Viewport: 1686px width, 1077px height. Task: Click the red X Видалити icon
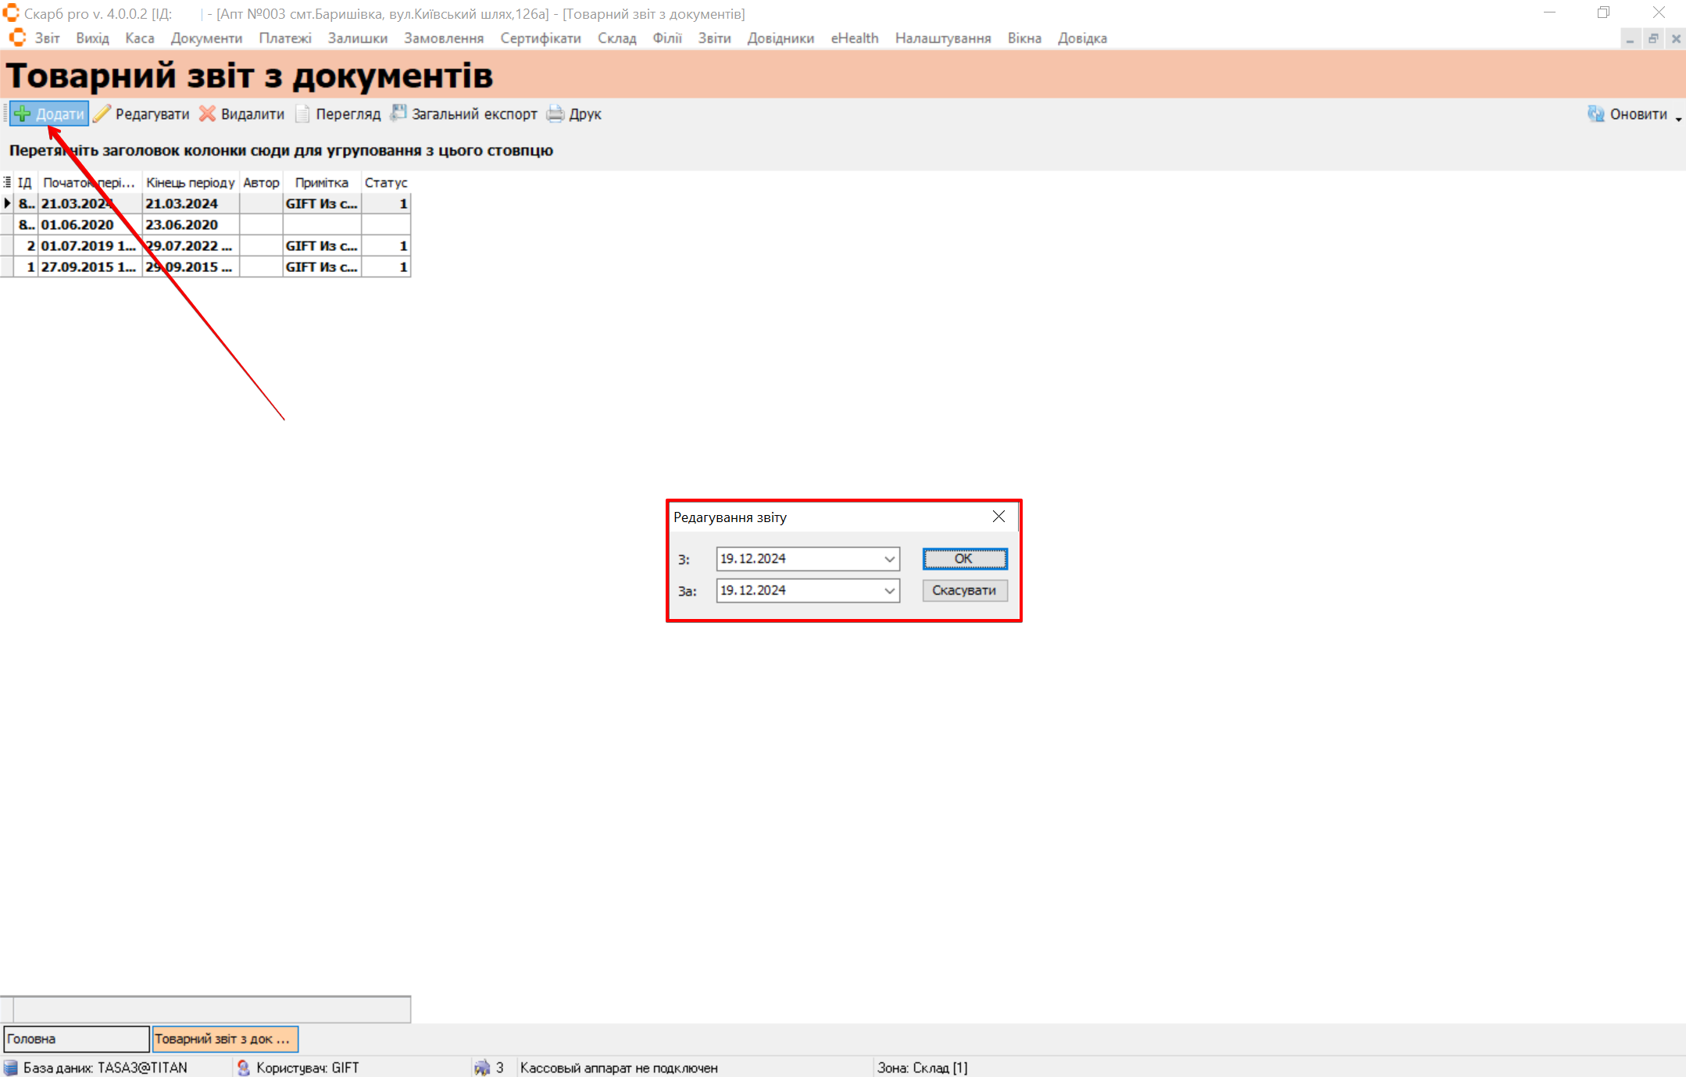click(x=207, y=114)
